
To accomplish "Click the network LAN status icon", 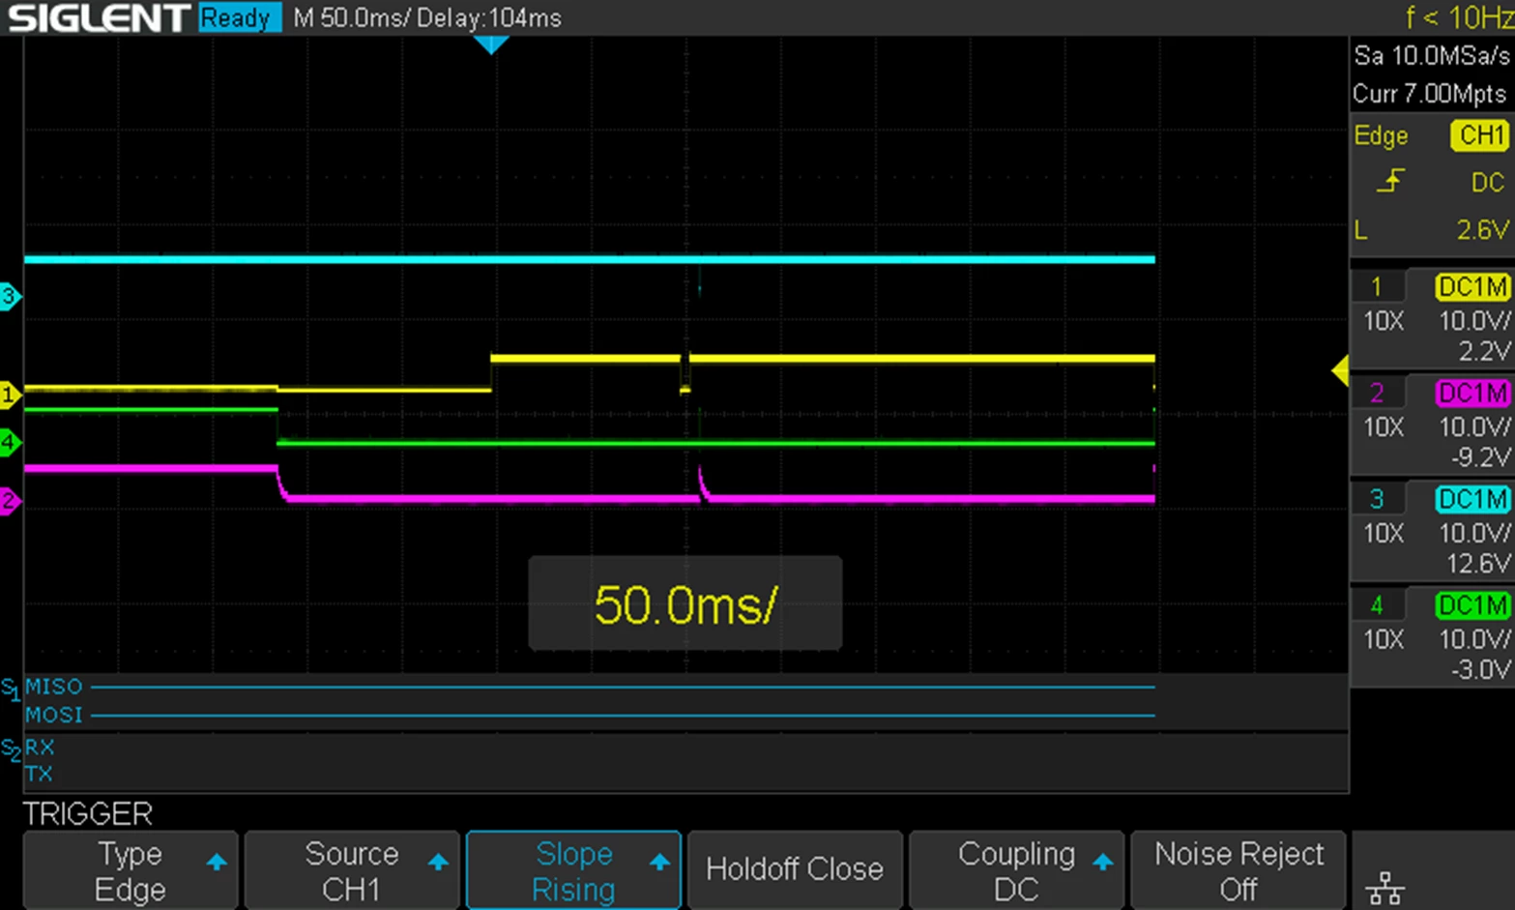I will (1385, 887).
